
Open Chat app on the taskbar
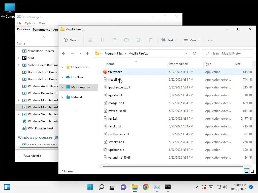pyautogui.click(x=123, y=187)
